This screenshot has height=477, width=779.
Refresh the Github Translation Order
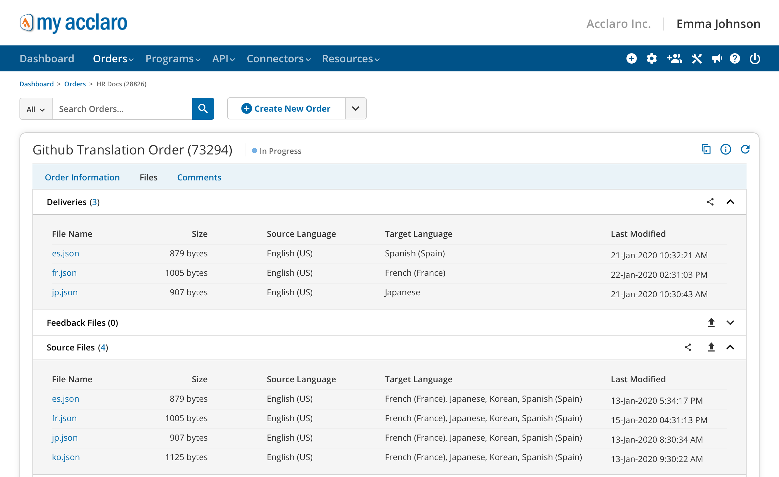745,149
